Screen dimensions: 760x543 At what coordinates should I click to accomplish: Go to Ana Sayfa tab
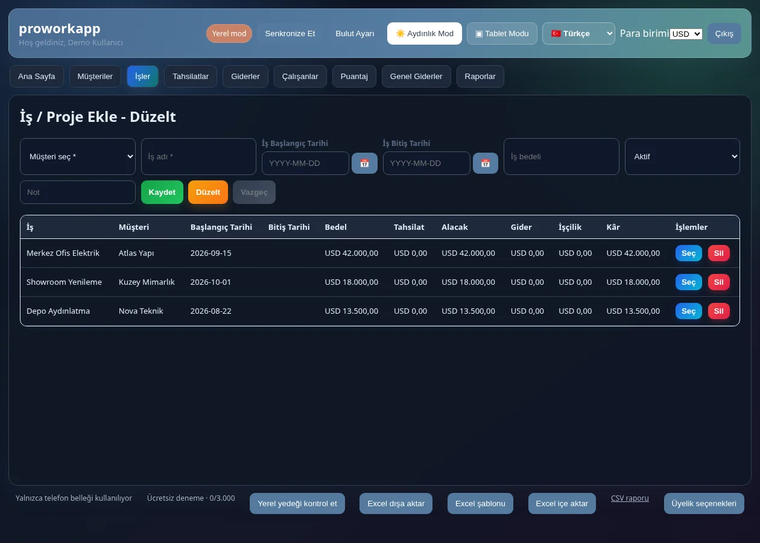(x=37, y=76)
